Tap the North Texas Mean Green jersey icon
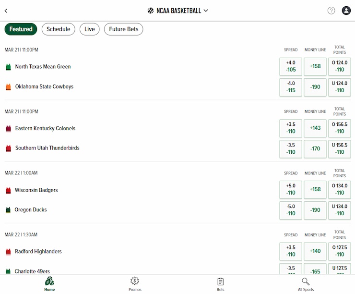This screenshot has width=355, height=294. coord(8,67)
